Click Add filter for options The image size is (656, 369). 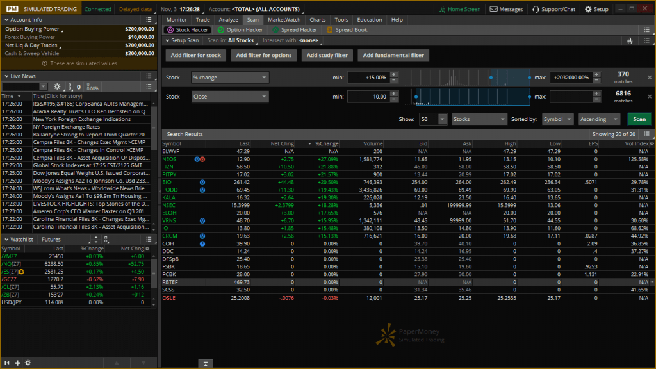click(x=263, y=55)
